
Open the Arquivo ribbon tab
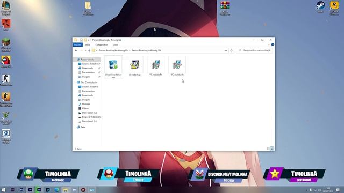point(77,44)
